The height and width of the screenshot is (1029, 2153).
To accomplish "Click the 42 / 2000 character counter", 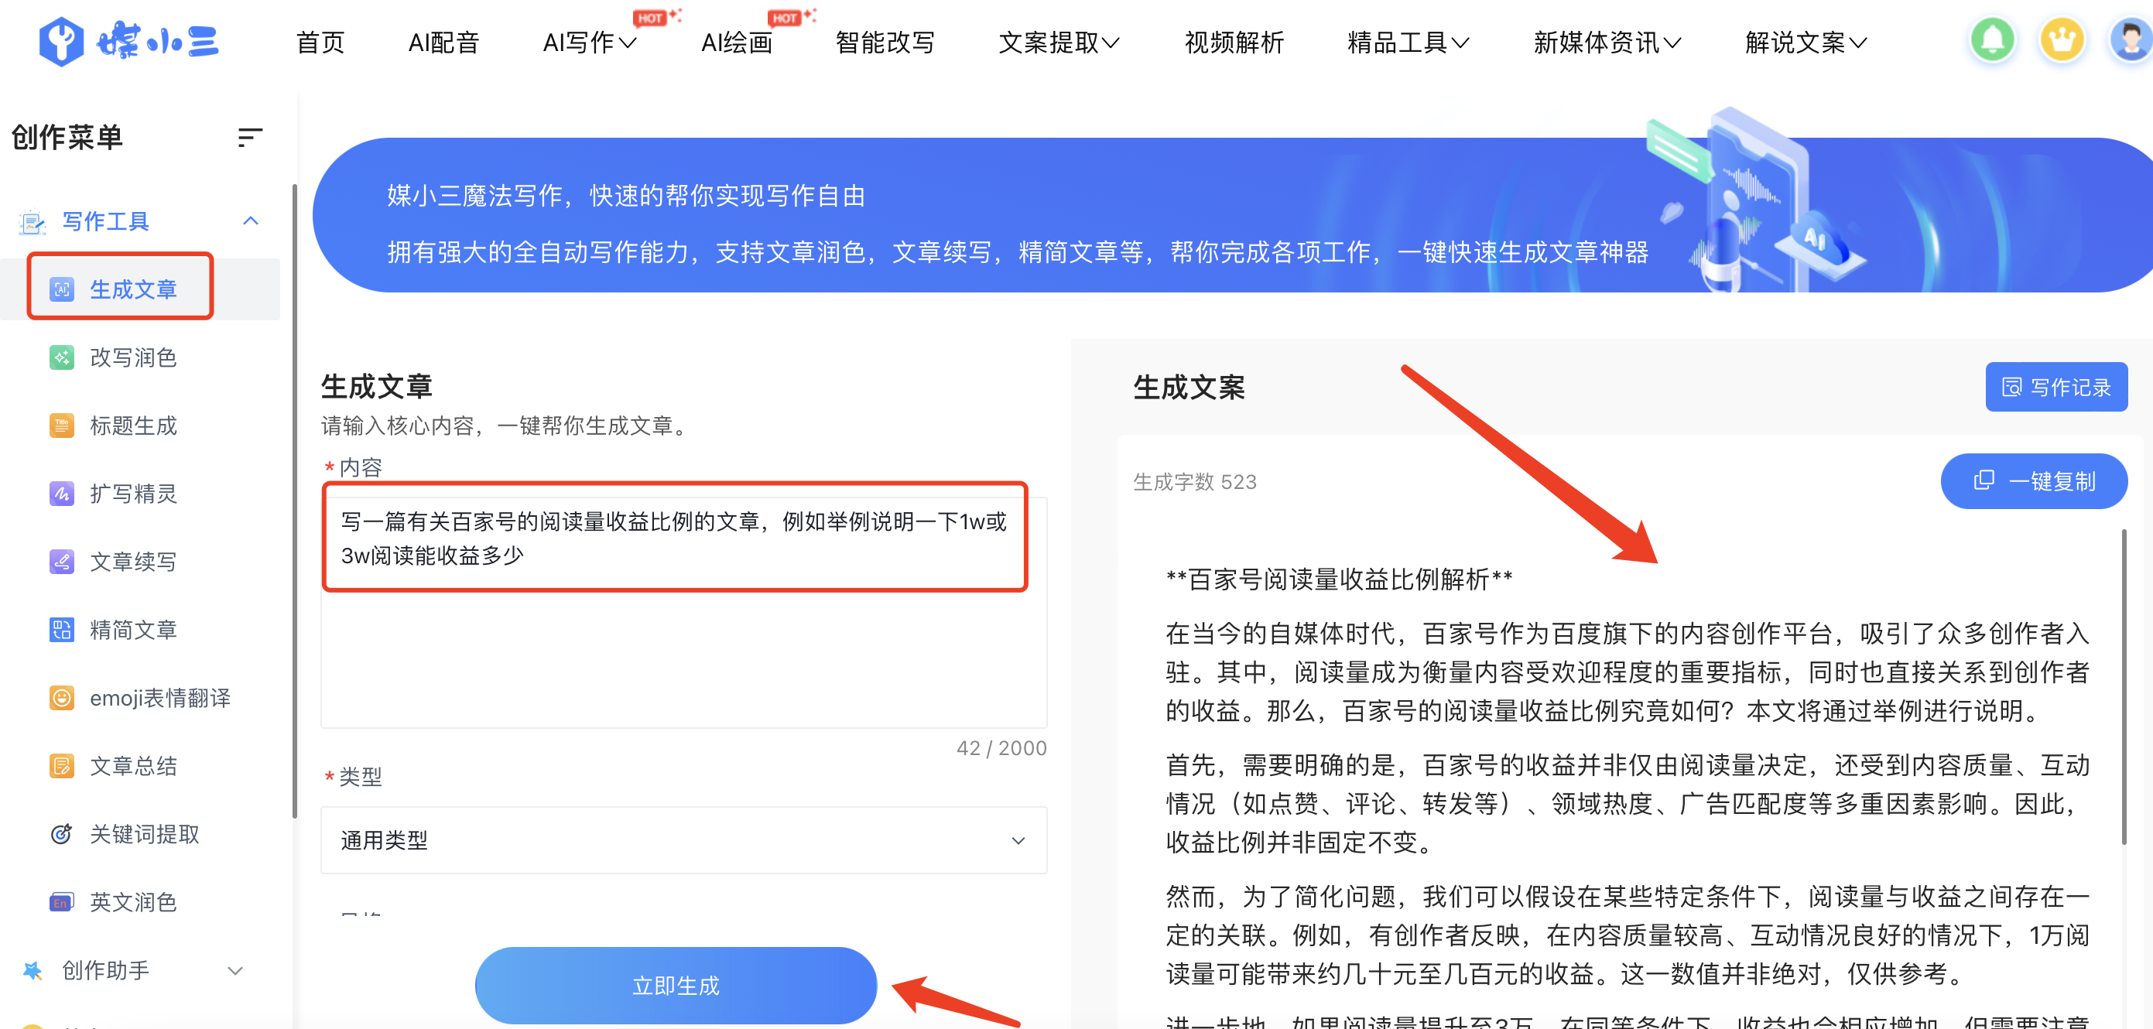I will coord(1001,747).
